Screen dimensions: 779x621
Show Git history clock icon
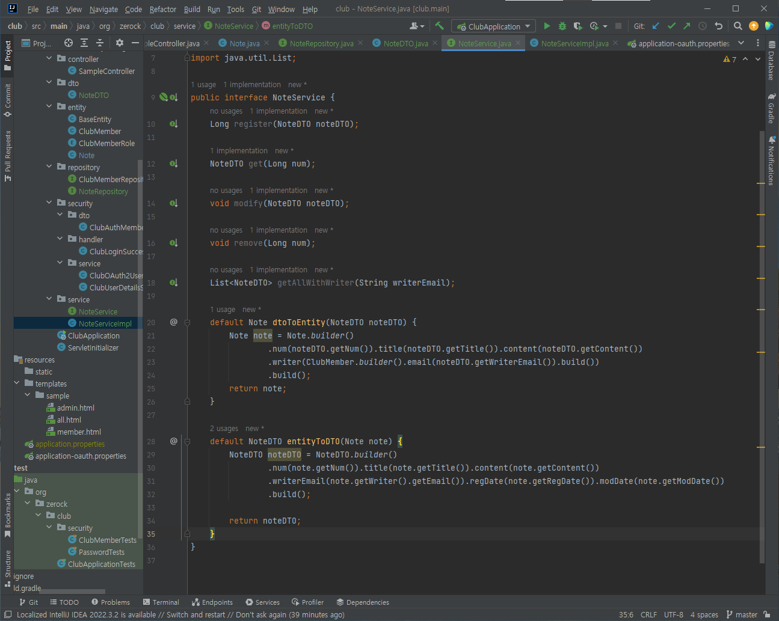pyautogui.click(x=703, y=26)
